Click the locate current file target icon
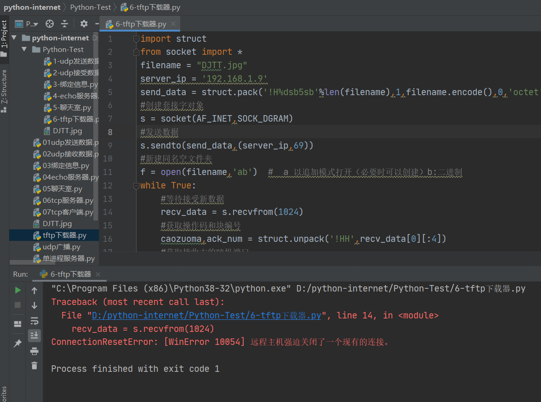The image size is (541, 402). [x=50, y=24]
